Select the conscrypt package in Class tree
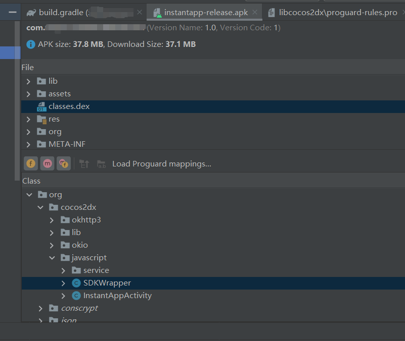405x341 pixels. coord(79,308)
